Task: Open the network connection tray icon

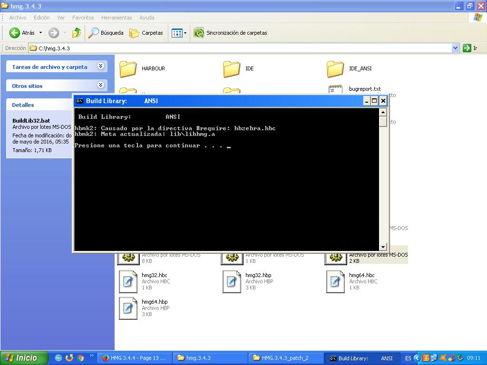Action: pos(434,358)
